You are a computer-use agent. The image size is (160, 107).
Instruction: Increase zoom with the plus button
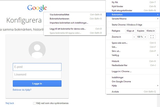[x=145, y=37]
